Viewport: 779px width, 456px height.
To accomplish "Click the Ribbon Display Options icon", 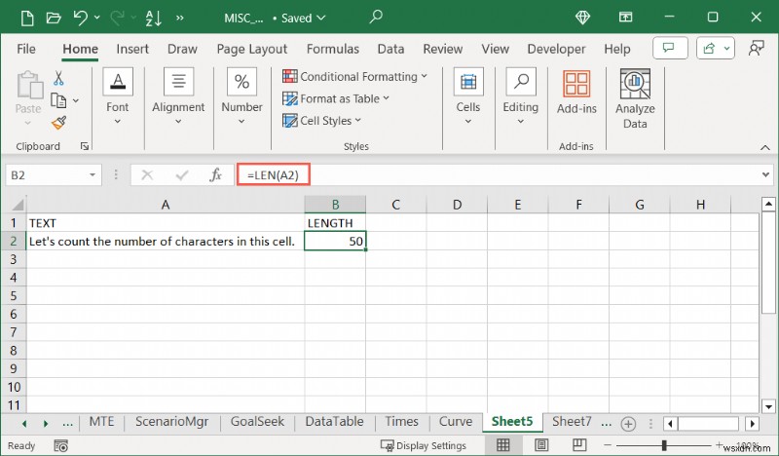I will [x=625, y=18].
